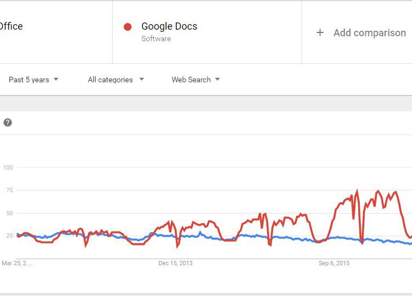Click the help question mark icon
Screen dimensions: 412x296
(x=8, y=122)
